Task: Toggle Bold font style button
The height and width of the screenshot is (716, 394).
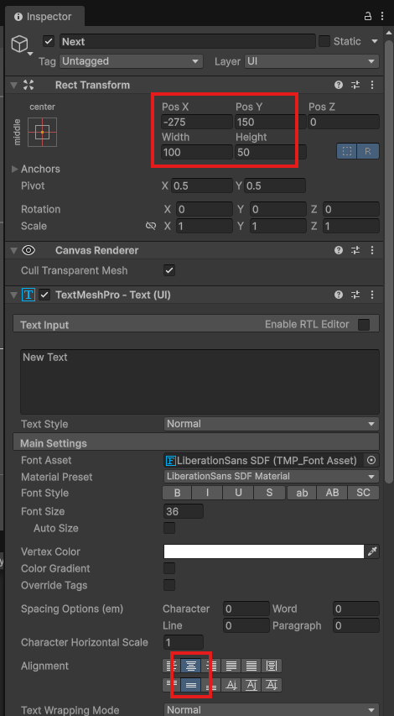Action: 178,494
